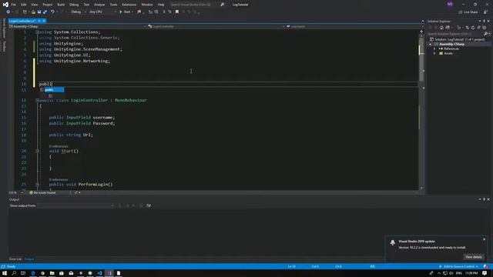The image size is (493, 277).
Task: Click the Search Solution Explorer field
Action: click(455, 34)
